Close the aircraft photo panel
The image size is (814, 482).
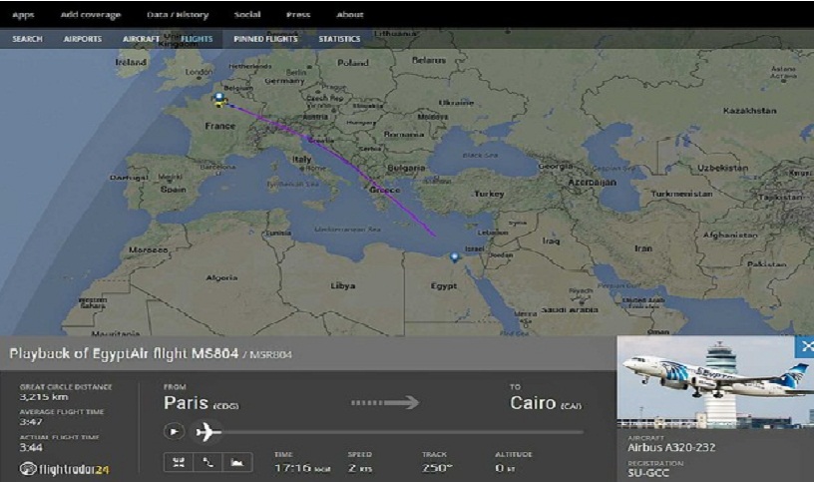805,346
